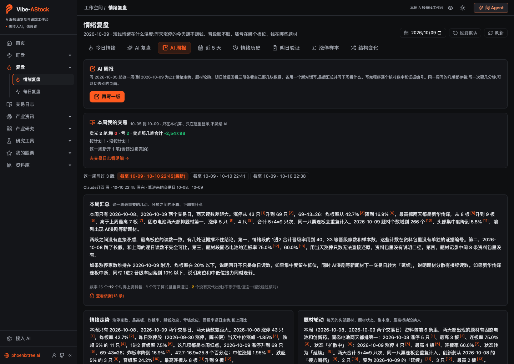Expand the 资料库 sidebar group
The image size is (514, 364).
(38, 165)
